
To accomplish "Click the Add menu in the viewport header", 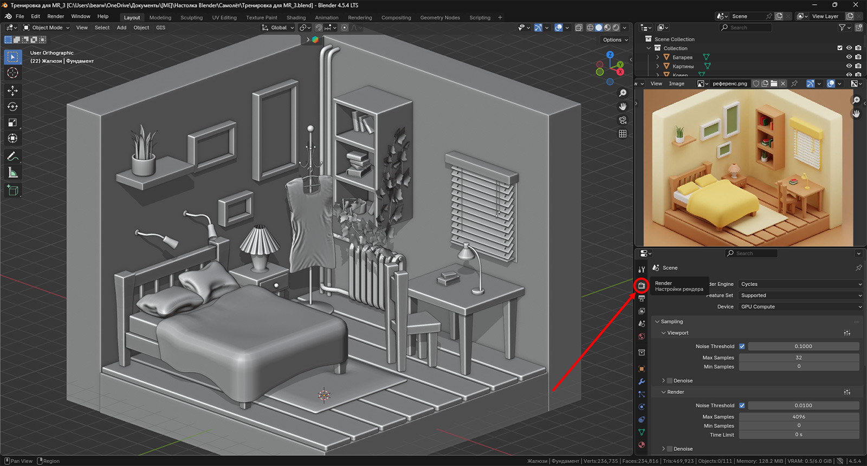I will pyautogui.click(x=121, y=28).
